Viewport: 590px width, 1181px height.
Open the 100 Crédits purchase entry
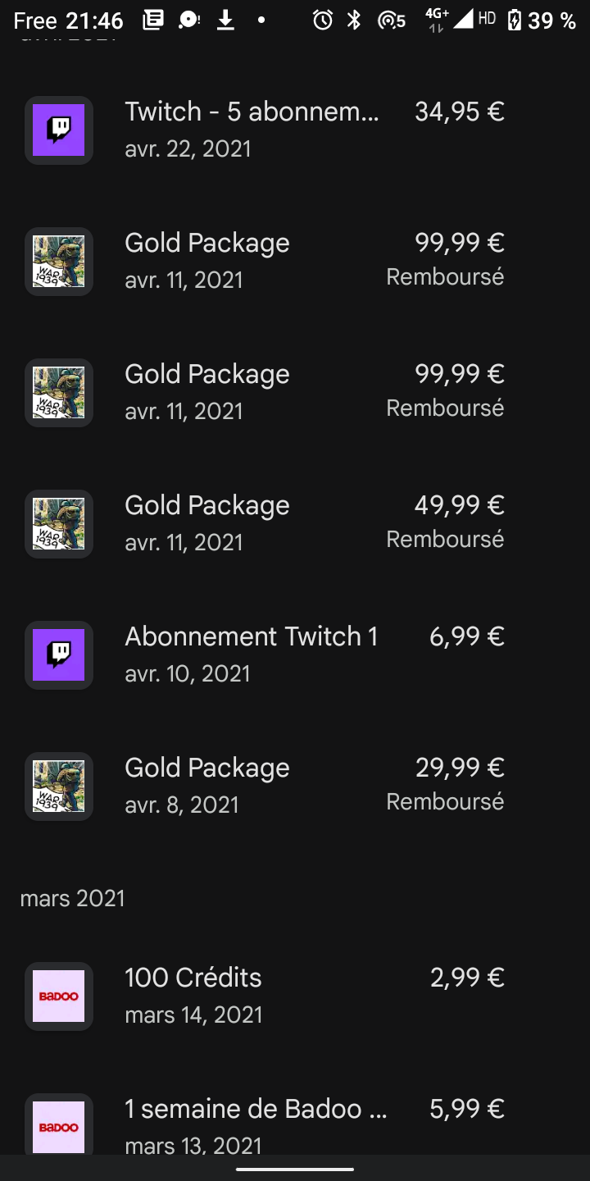[295, 996]
